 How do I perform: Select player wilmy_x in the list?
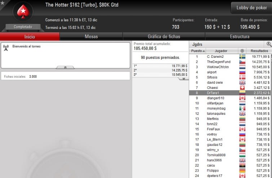[x=230, y=150]
